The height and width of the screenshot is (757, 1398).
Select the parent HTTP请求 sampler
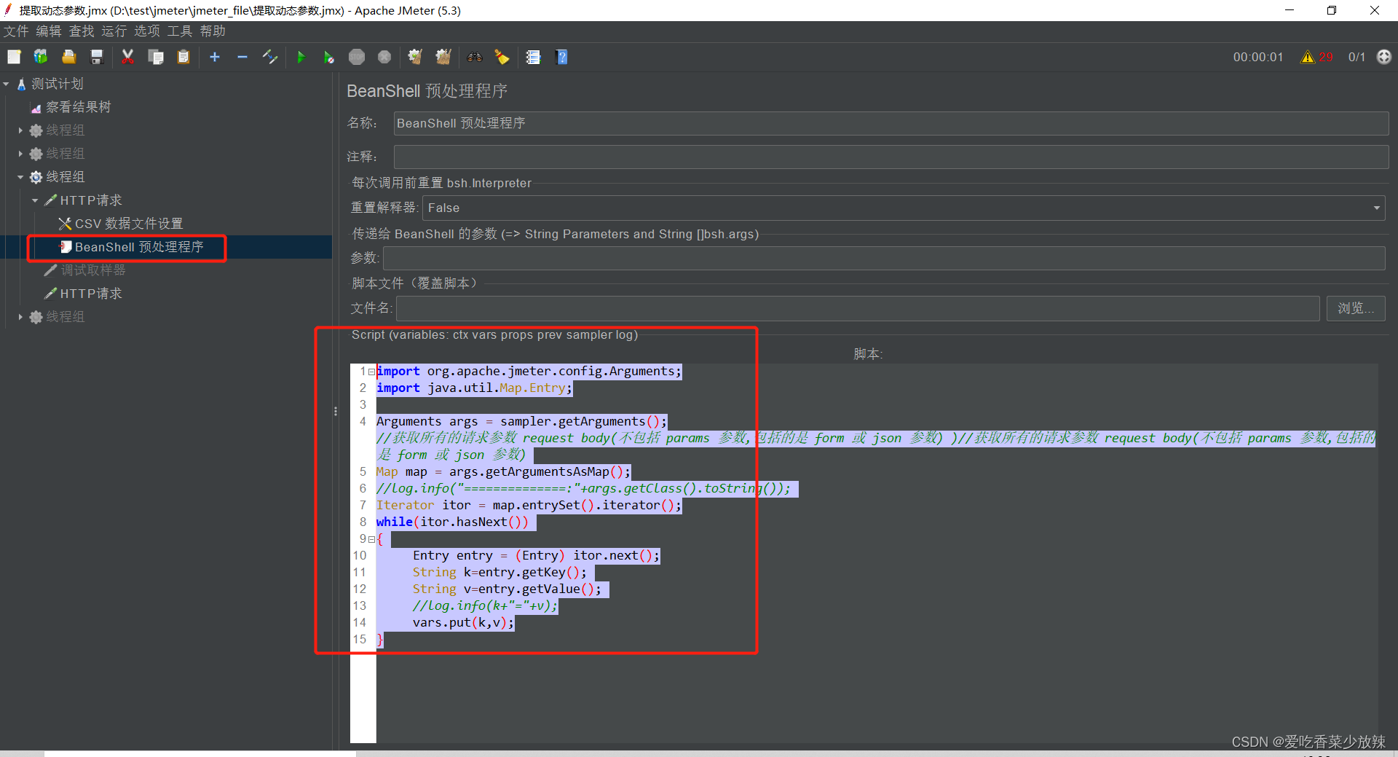click(90, 200)
